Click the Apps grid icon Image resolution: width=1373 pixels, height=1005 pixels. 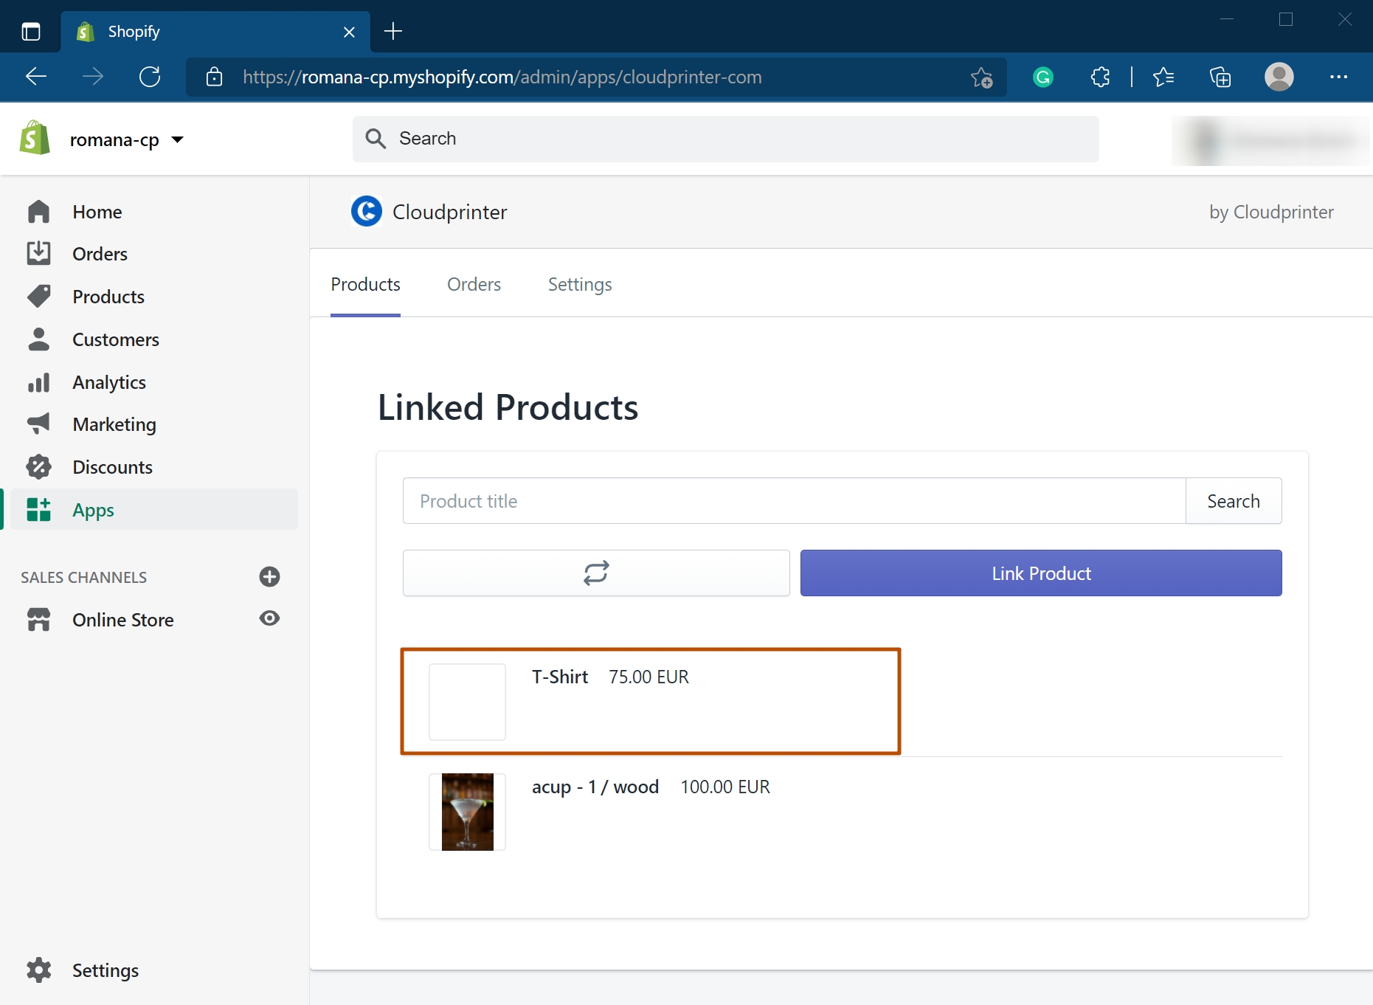[38, 509]
